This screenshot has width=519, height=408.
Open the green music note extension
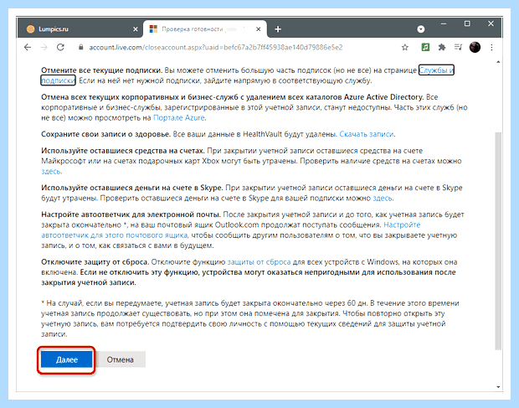pos(425,48)
